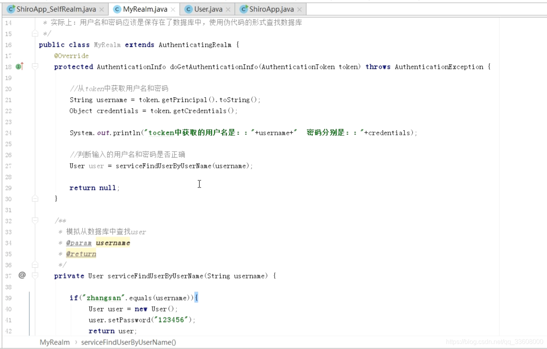Collapse the Javadoc fold marker at line 32
Image resolution: width=547 pixels, height=349 pixels.
click(x=35, y=220)
